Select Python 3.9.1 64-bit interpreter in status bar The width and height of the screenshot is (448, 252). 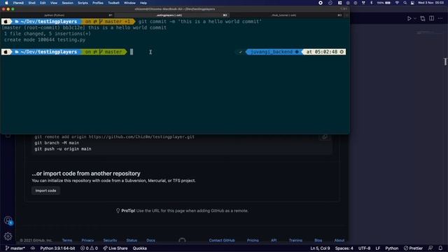(57, 248)
